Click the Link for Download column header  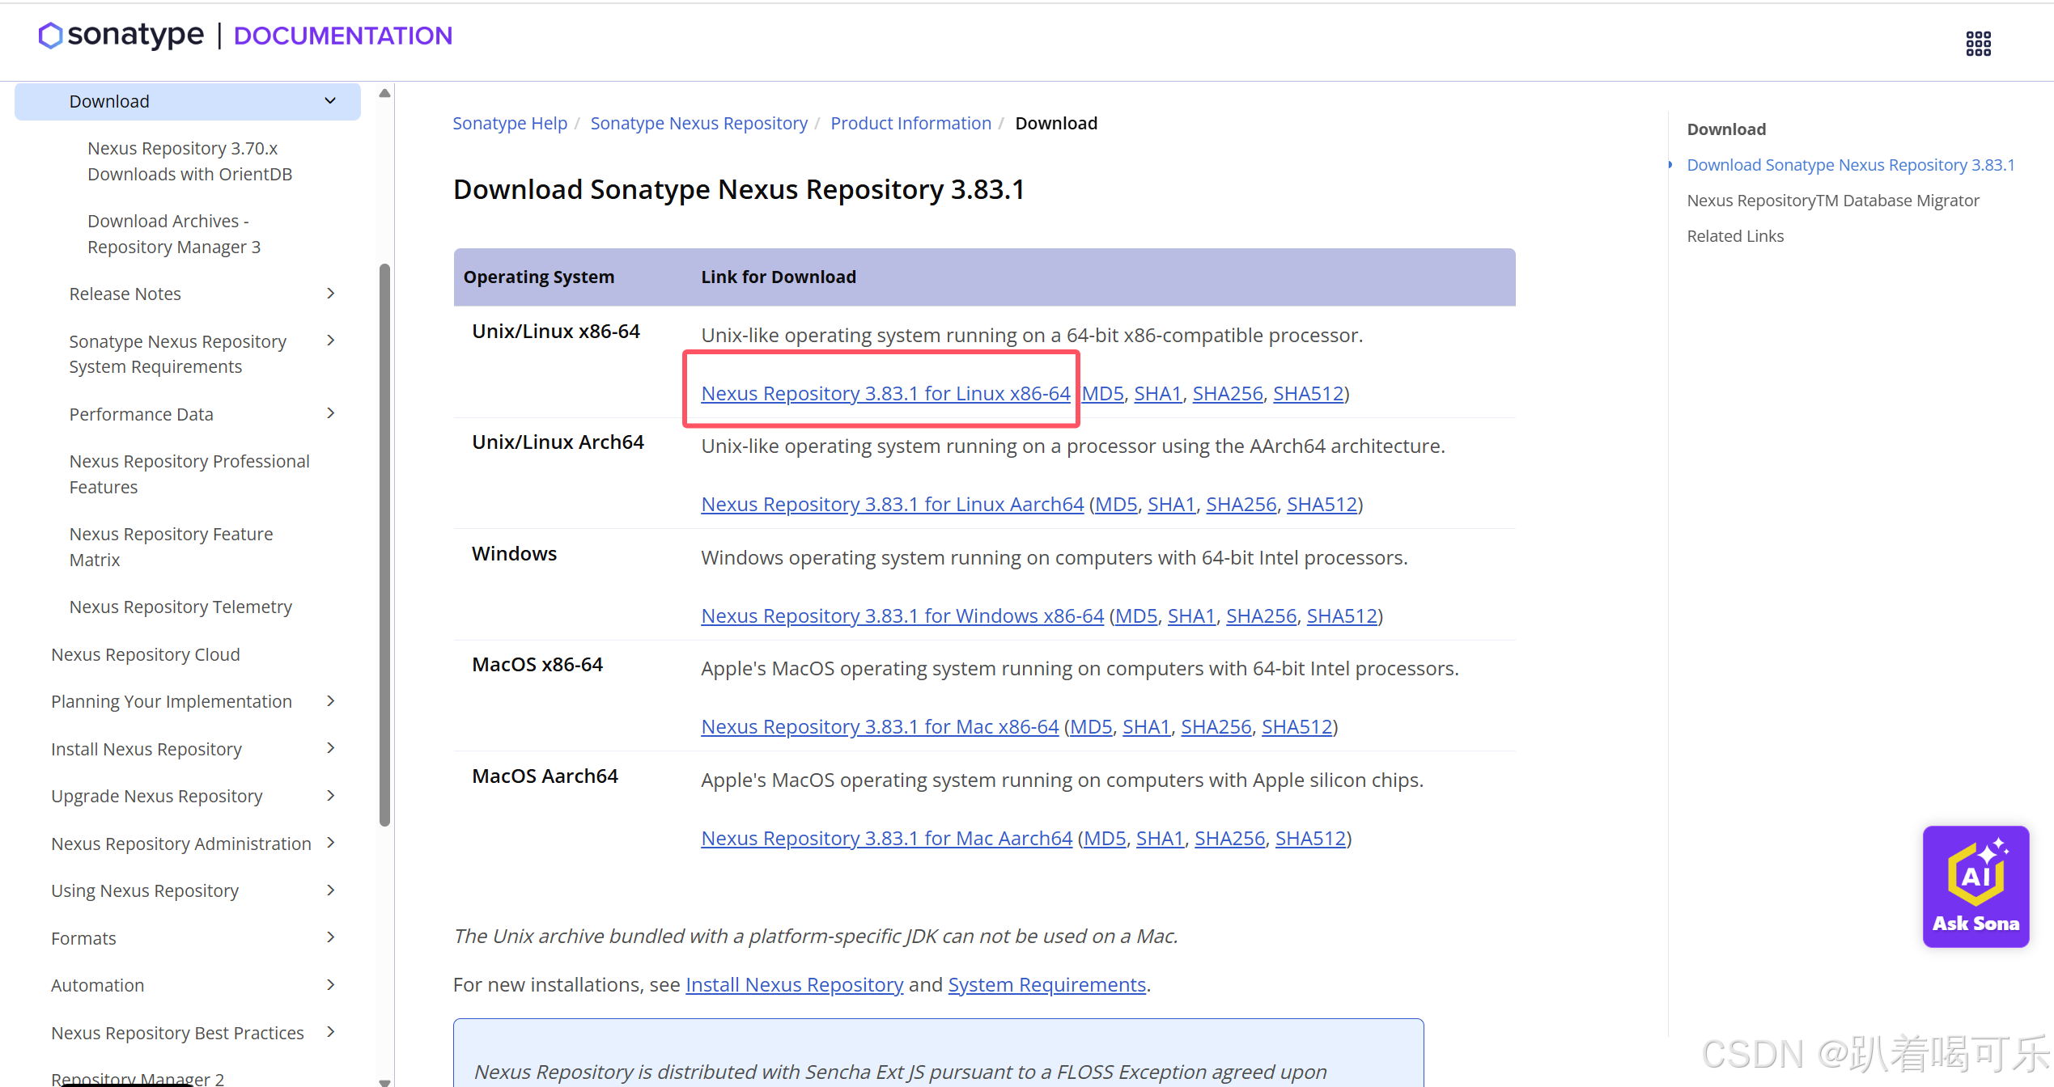point(778,277)
